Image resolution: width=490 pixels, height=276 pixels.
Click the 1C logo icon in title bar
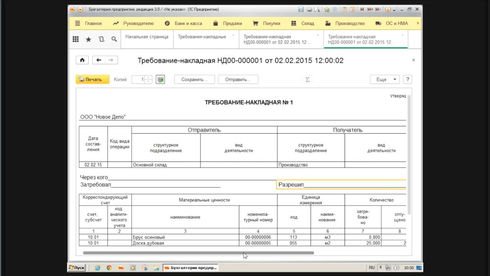click(72, 9)
